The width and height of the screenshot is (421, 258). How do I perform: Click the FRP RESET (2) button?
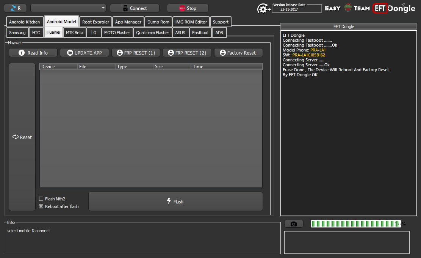[187, 53]
